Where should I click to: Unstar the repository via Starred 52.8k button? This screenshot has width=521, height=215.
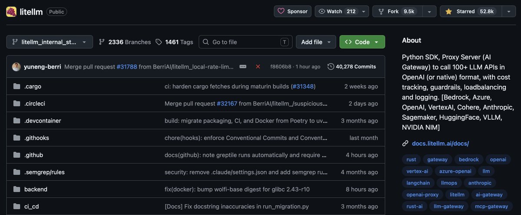pyautogui.click(x=471, y=11)
